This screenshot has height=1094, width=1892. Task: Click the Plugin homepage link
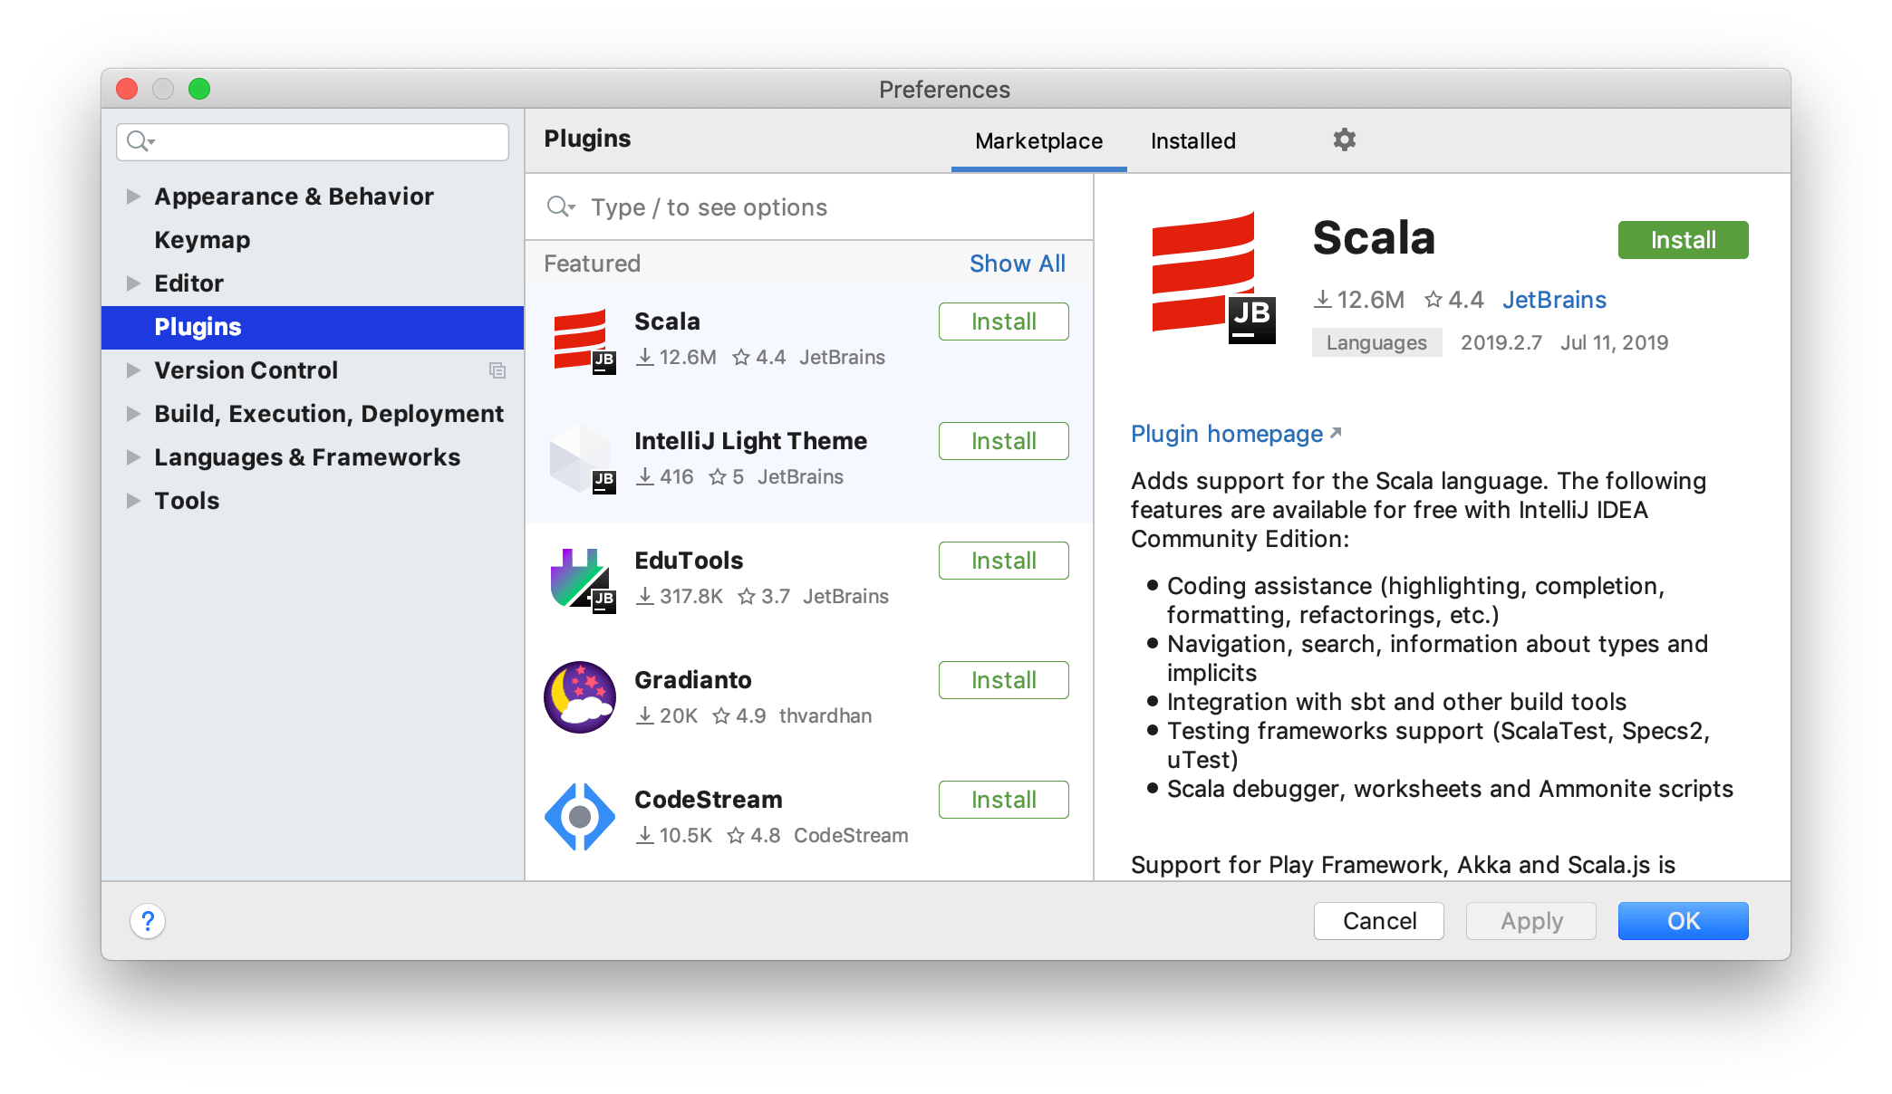click(1231, 434)
